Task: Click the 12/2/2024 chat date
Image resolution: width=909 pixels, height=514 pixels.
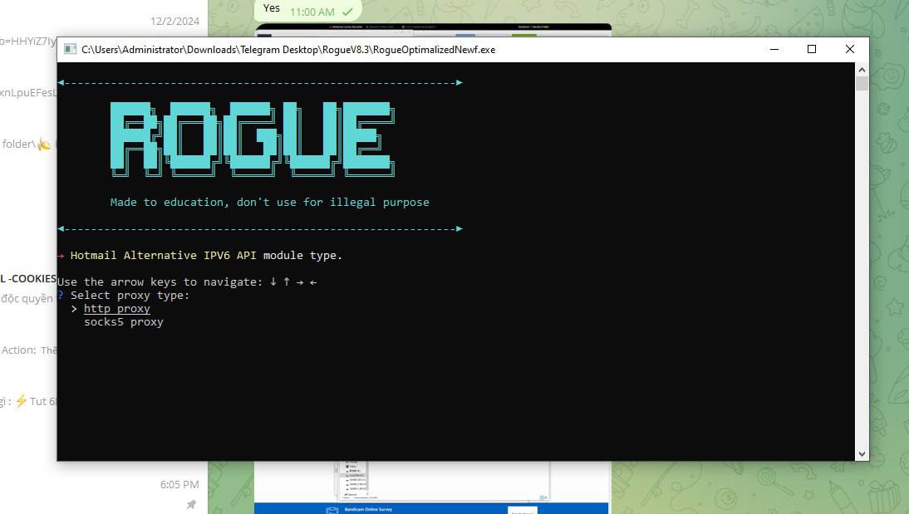Action: (174, 21)
